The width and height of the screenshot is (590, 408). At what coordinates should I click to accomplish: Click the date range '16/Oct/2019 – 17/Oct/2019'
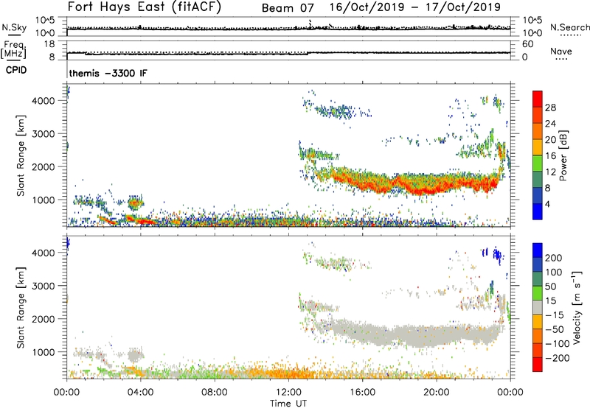[415, 7]
